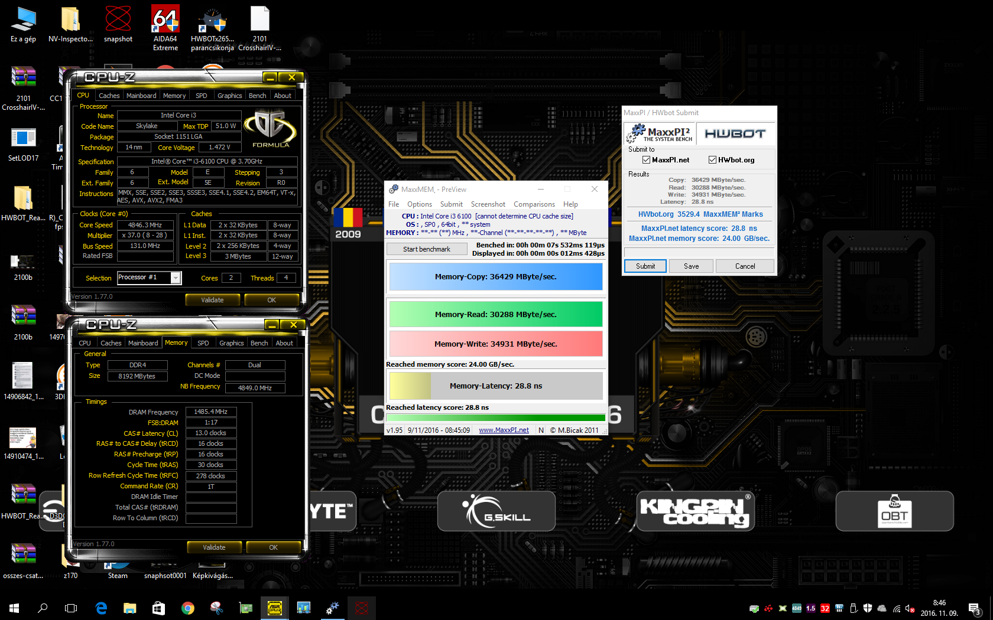Click the volume muted tray icon
This screenshot has width=993, height=620.
[910, 608]
